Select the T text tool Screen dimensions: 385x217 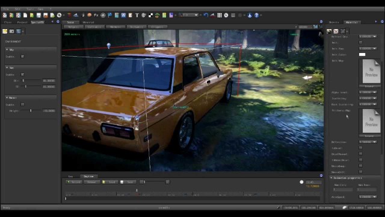137,15
